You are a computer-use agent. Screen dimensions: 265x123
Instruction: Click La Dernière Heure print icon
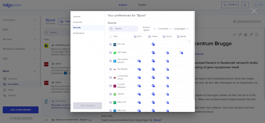pos(139,77)
